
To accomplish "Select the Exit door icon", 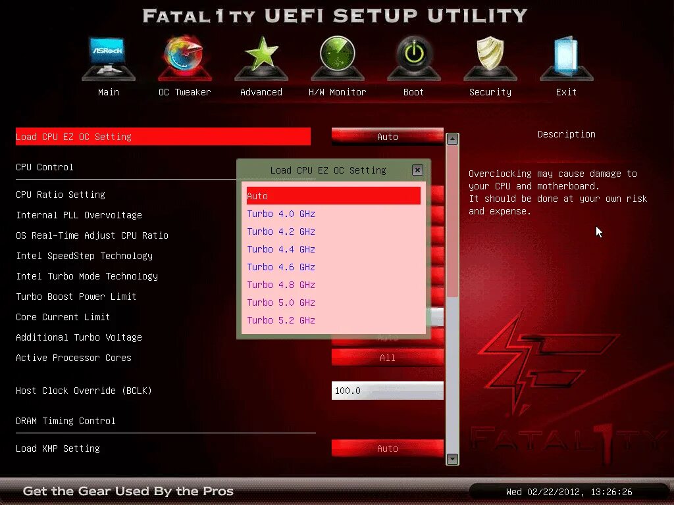I will (567, 58).
